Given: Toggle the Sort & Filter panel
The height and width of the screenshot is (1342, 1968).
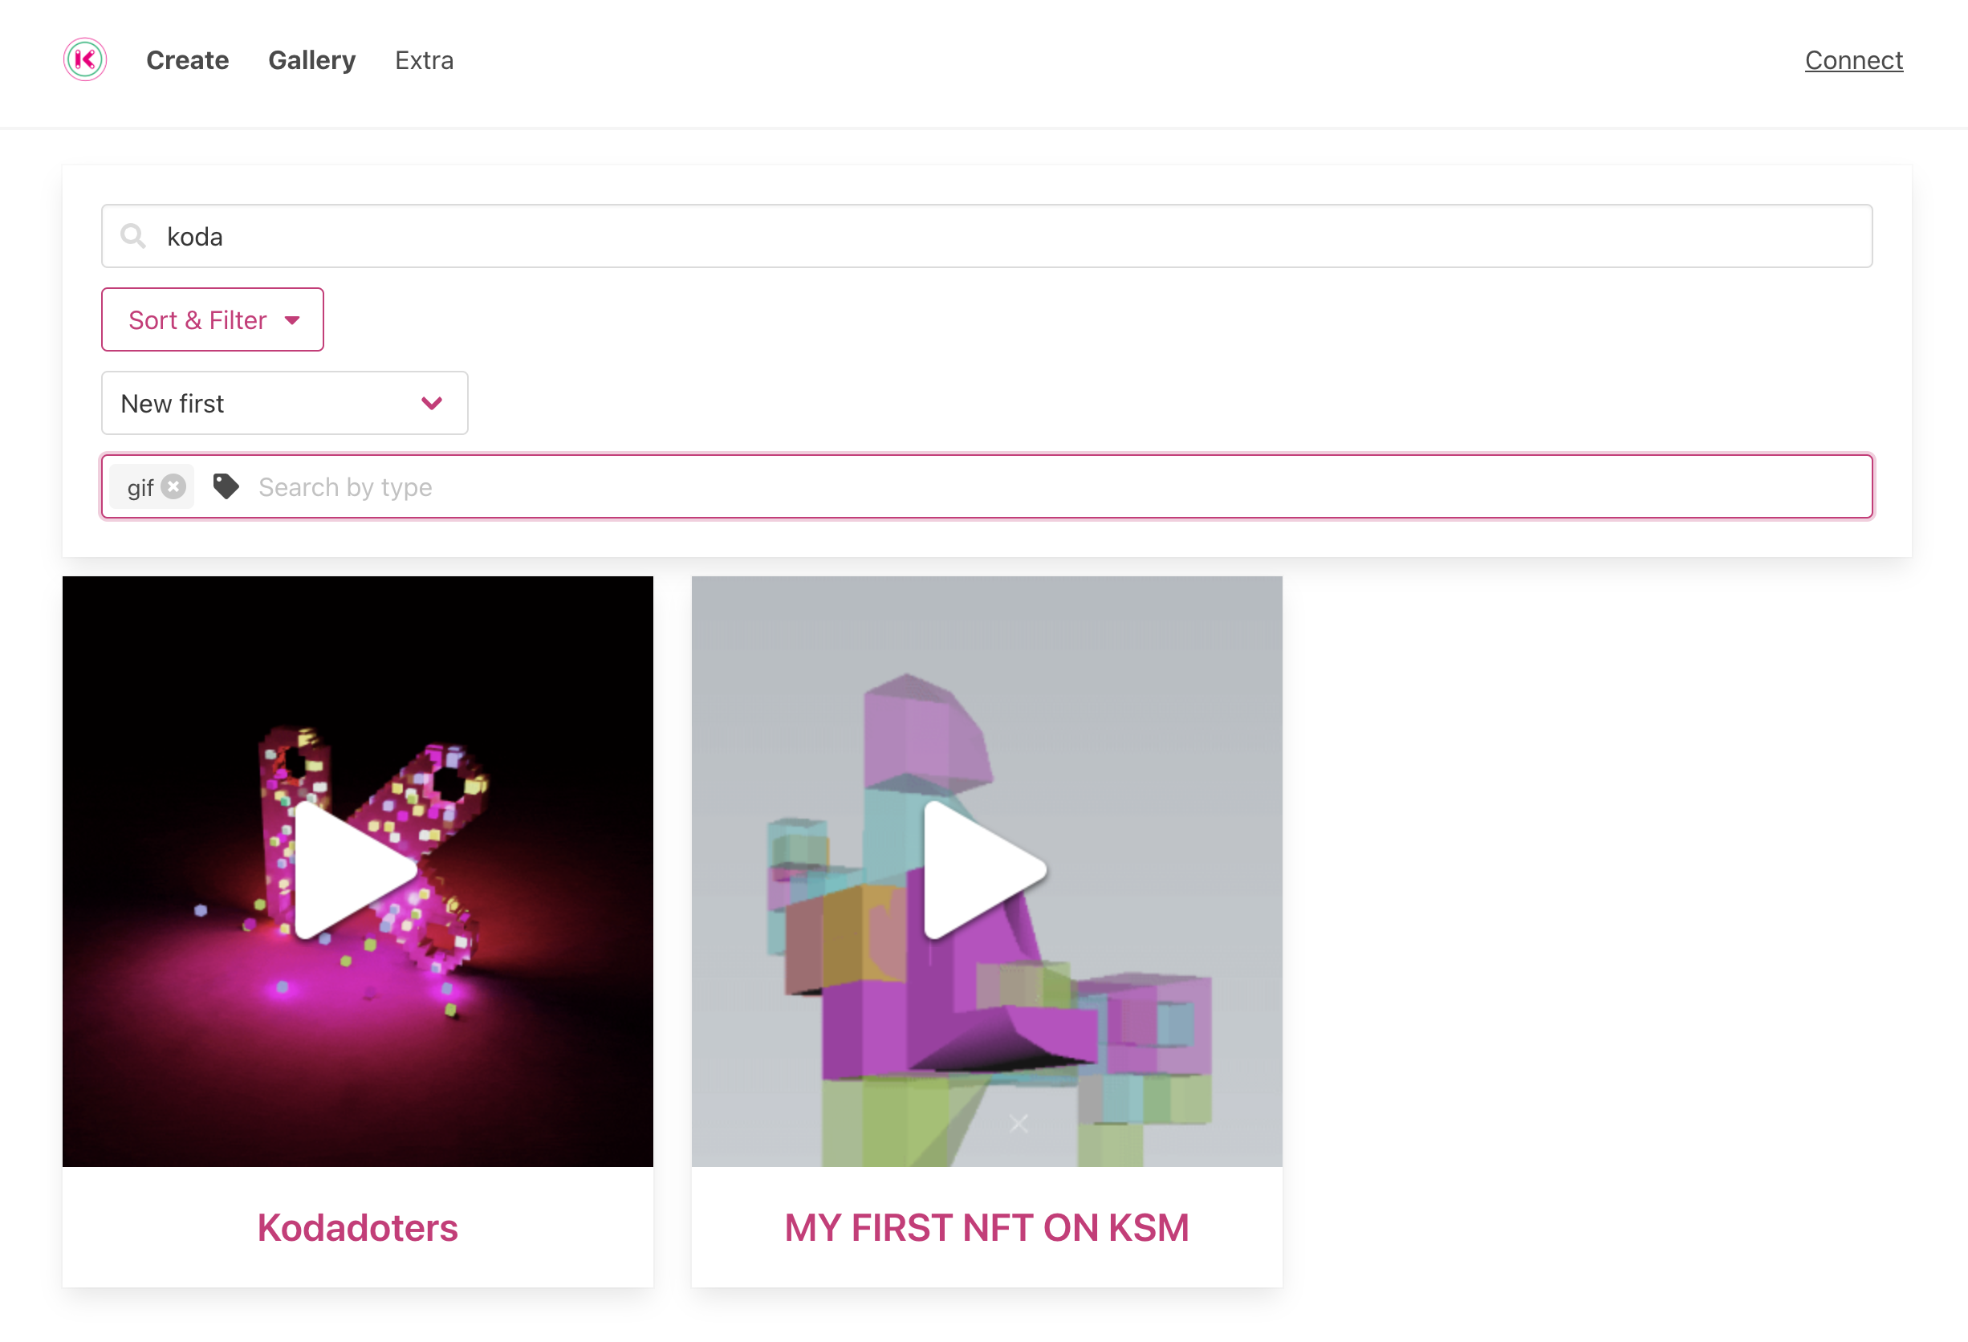Looking at the screenshot, I should pyautogui.click(x=197, y=319).
